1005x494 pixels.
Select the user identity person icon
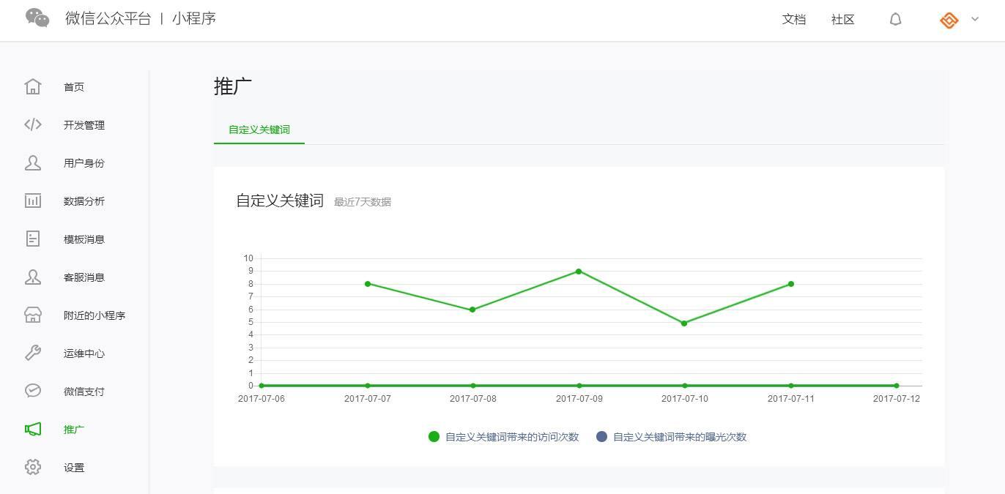[x=33, y=163]
